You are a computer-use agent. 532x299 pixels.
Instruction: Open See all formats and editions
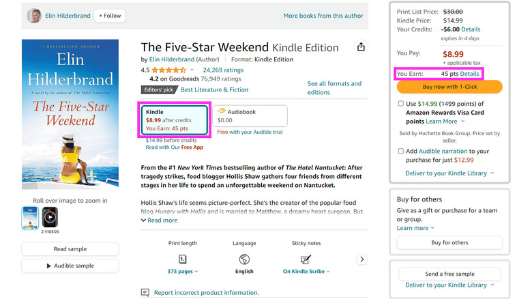coord(334,88)
